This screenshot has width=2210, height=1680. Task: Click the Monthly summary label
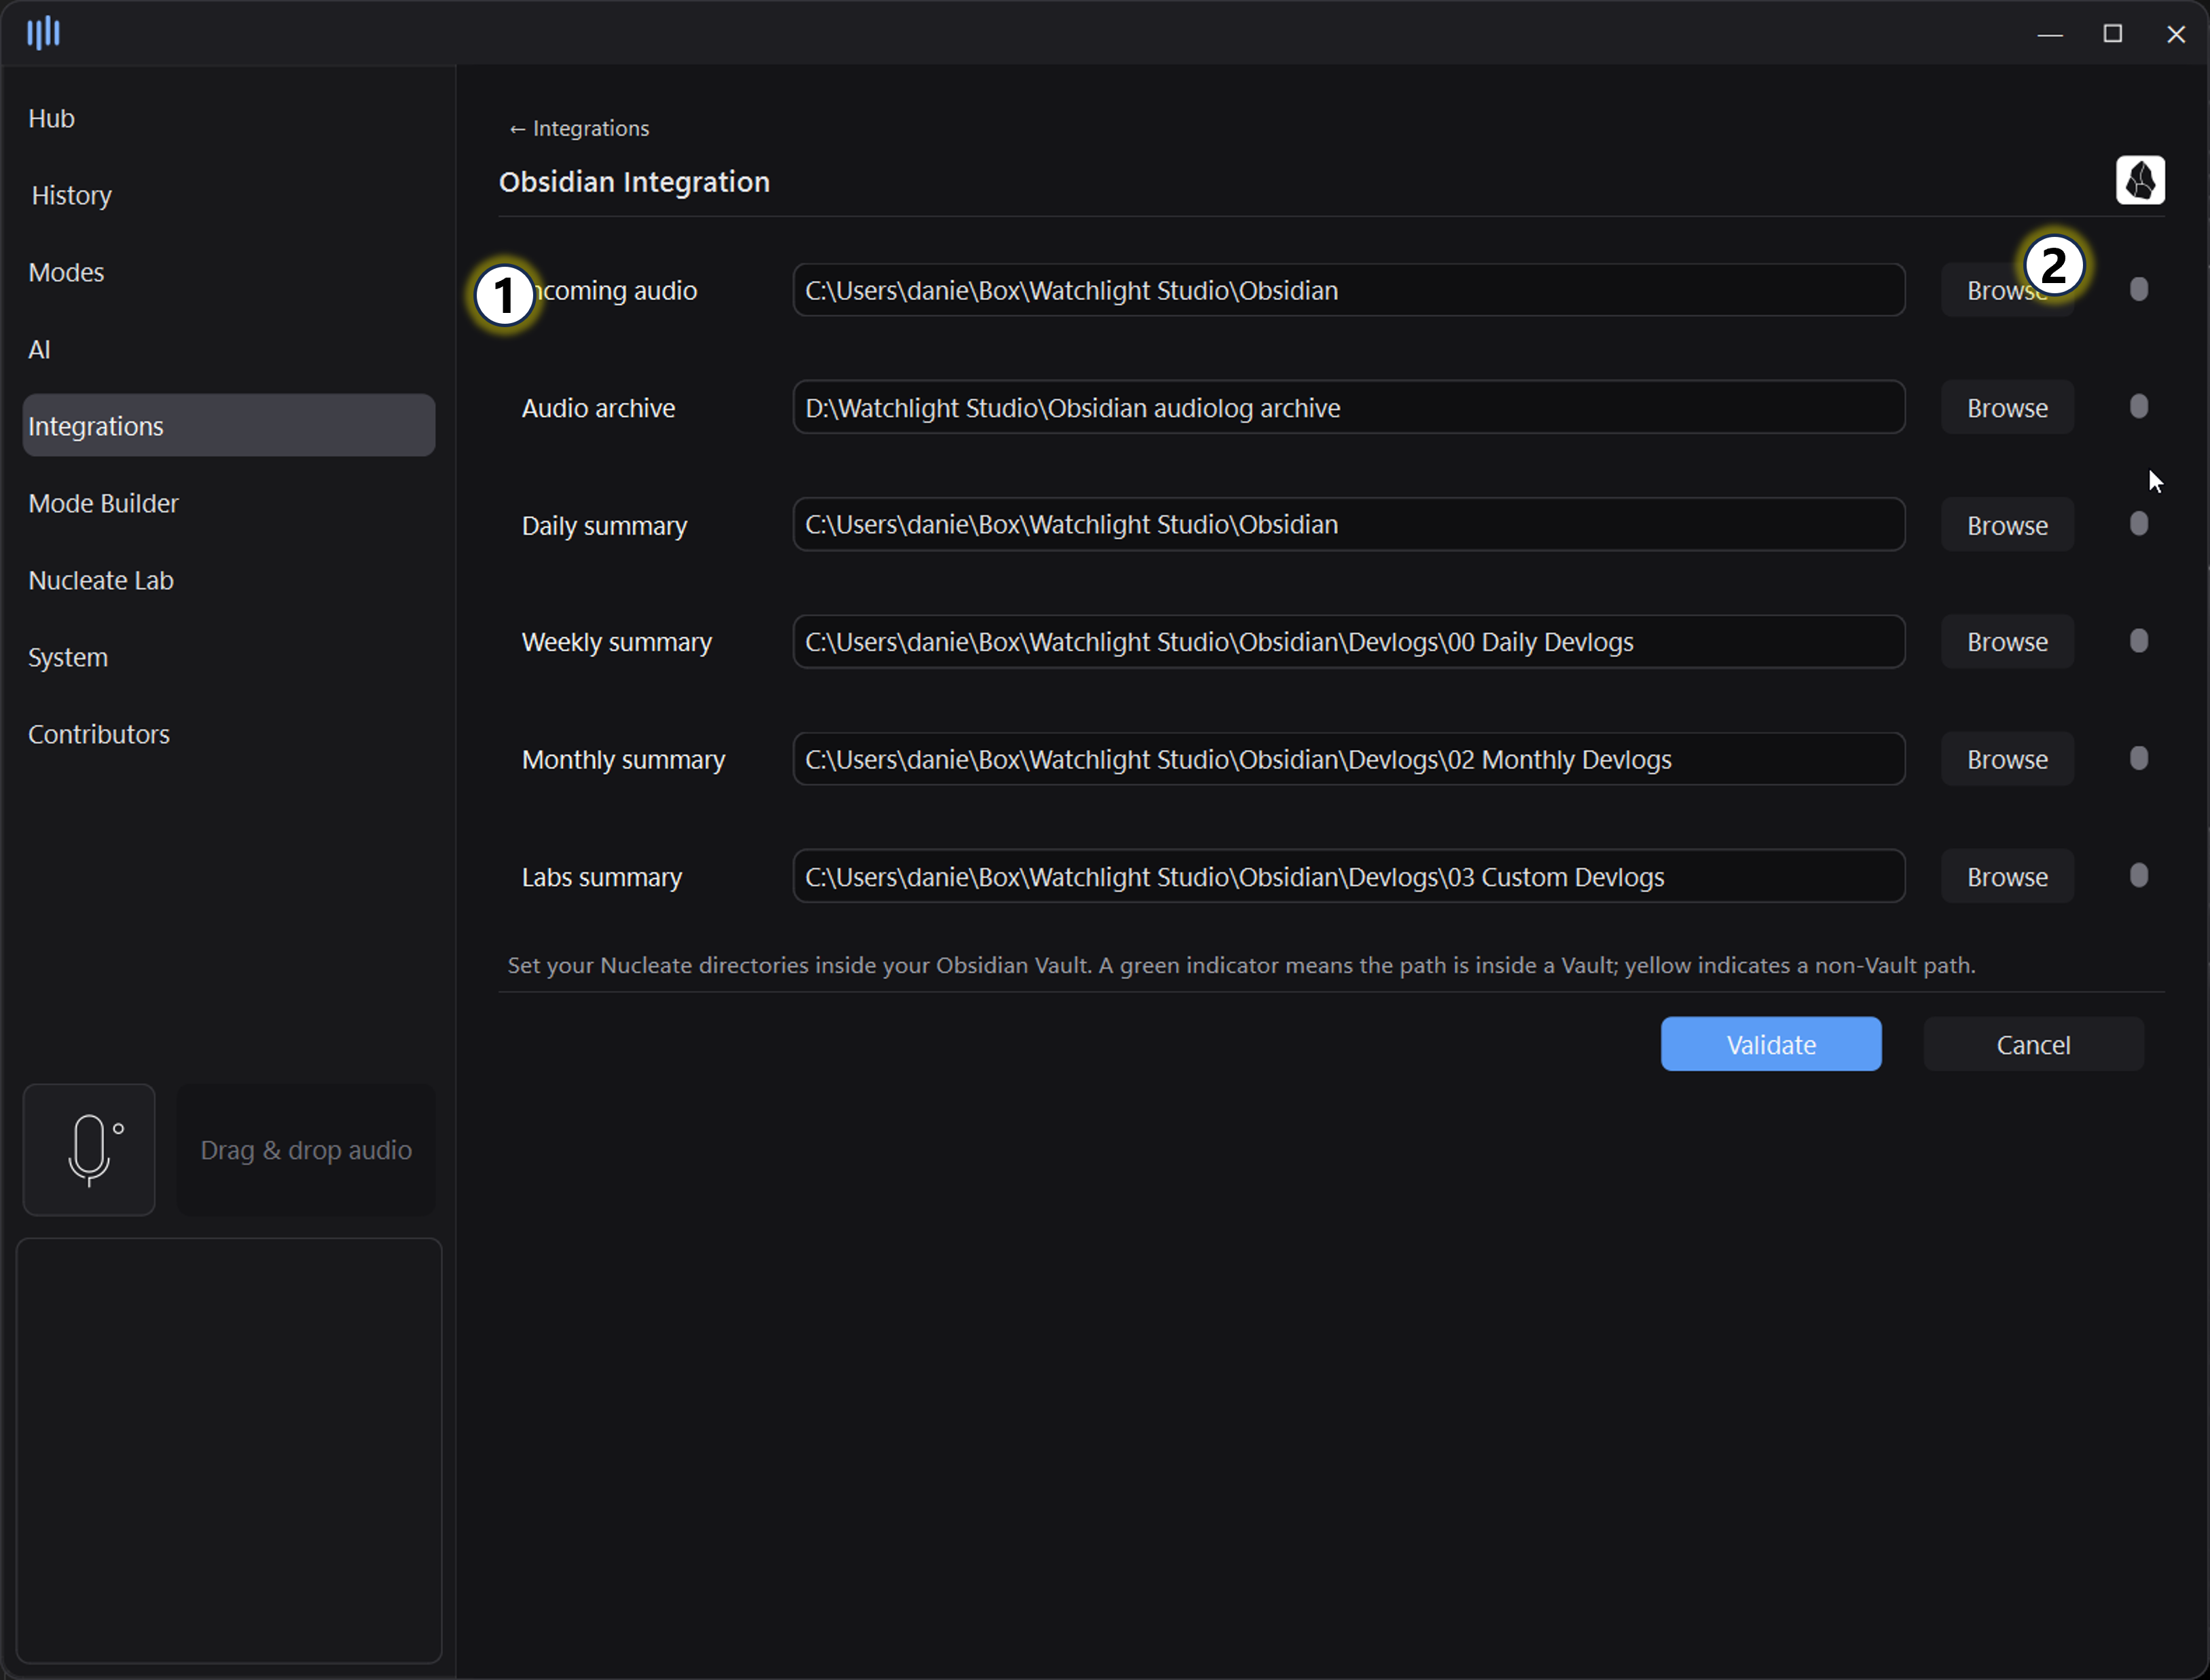click(x=623, y=760)
